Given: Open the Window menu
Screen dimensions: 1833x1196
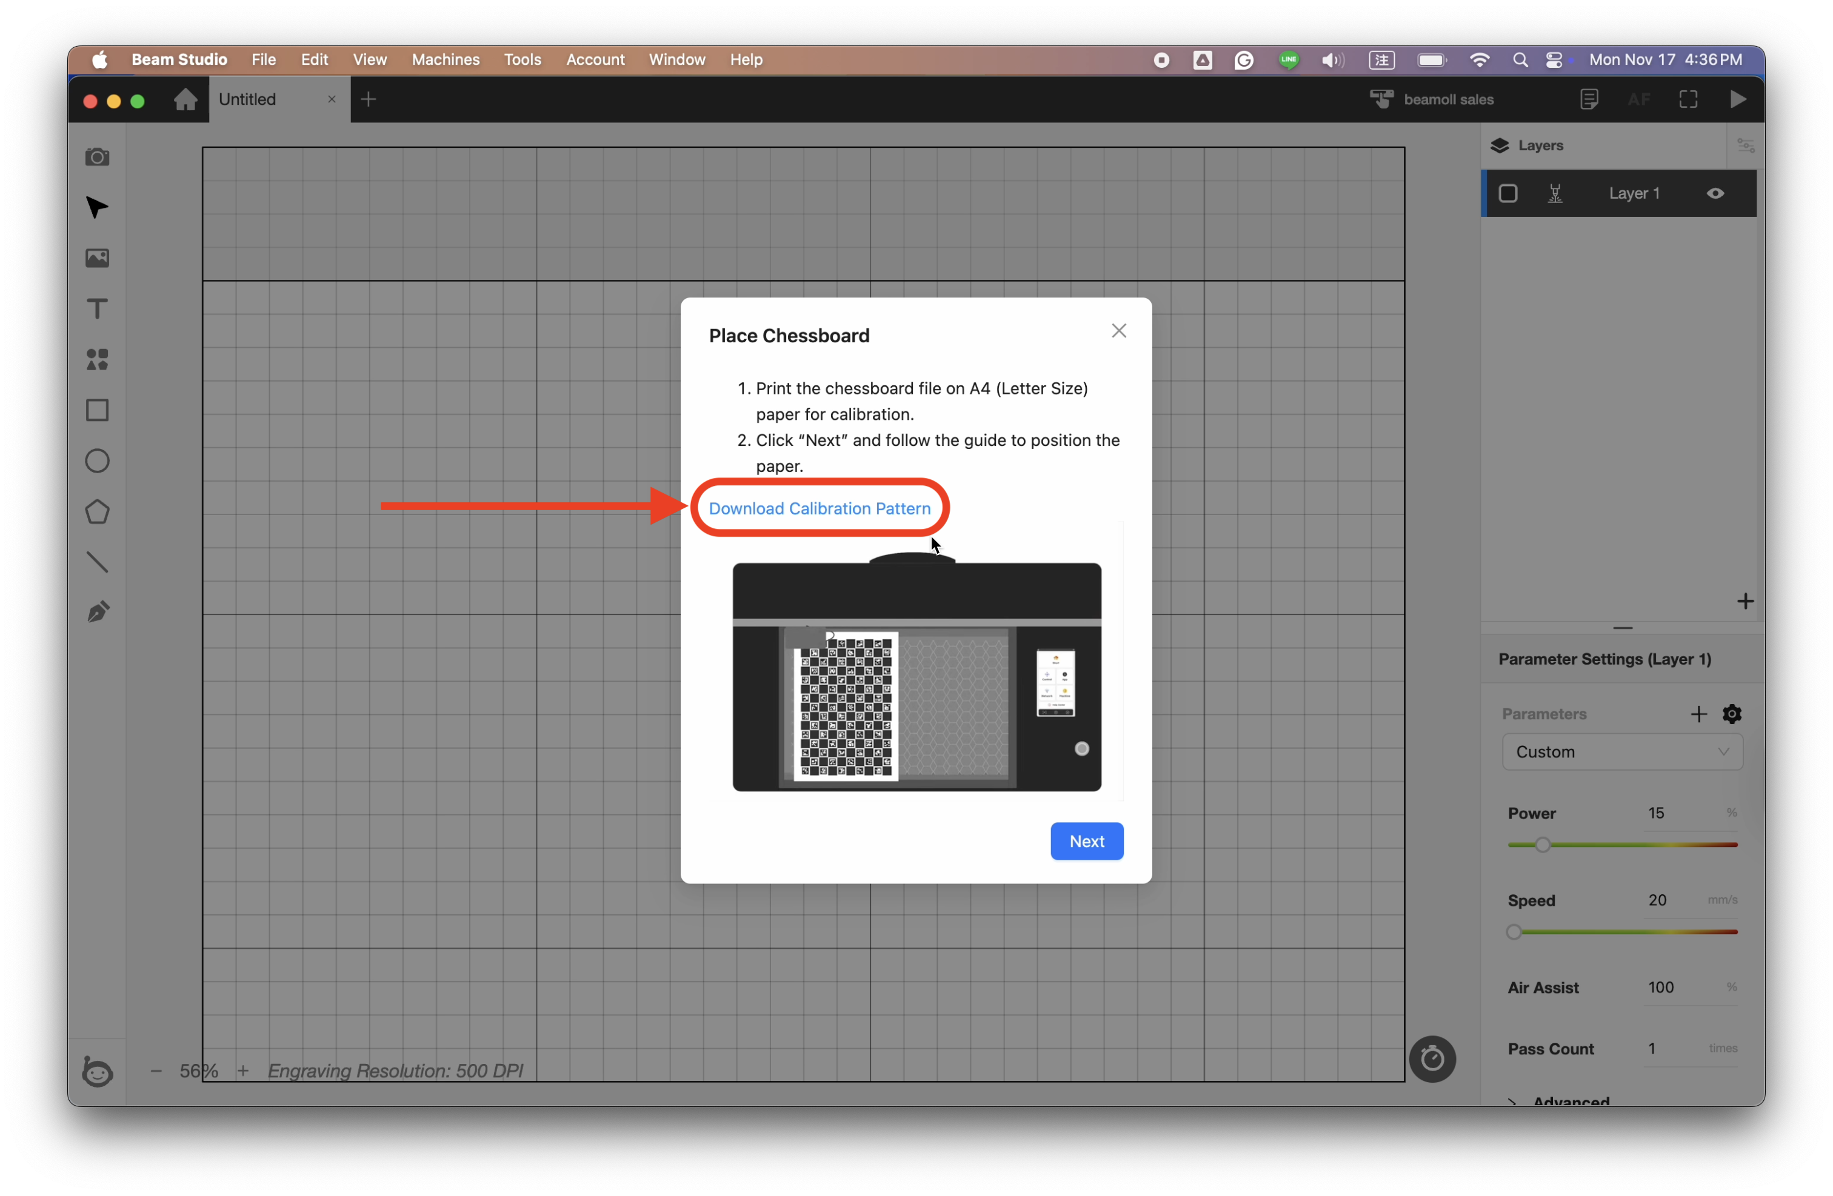Looking at the screenshot, I should (677, 59).
